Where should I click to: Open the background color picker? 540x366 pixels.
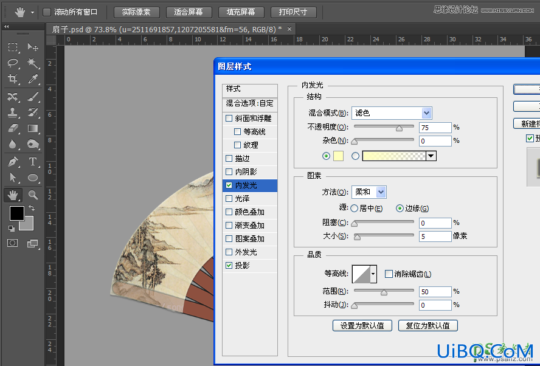pos(29,226)
